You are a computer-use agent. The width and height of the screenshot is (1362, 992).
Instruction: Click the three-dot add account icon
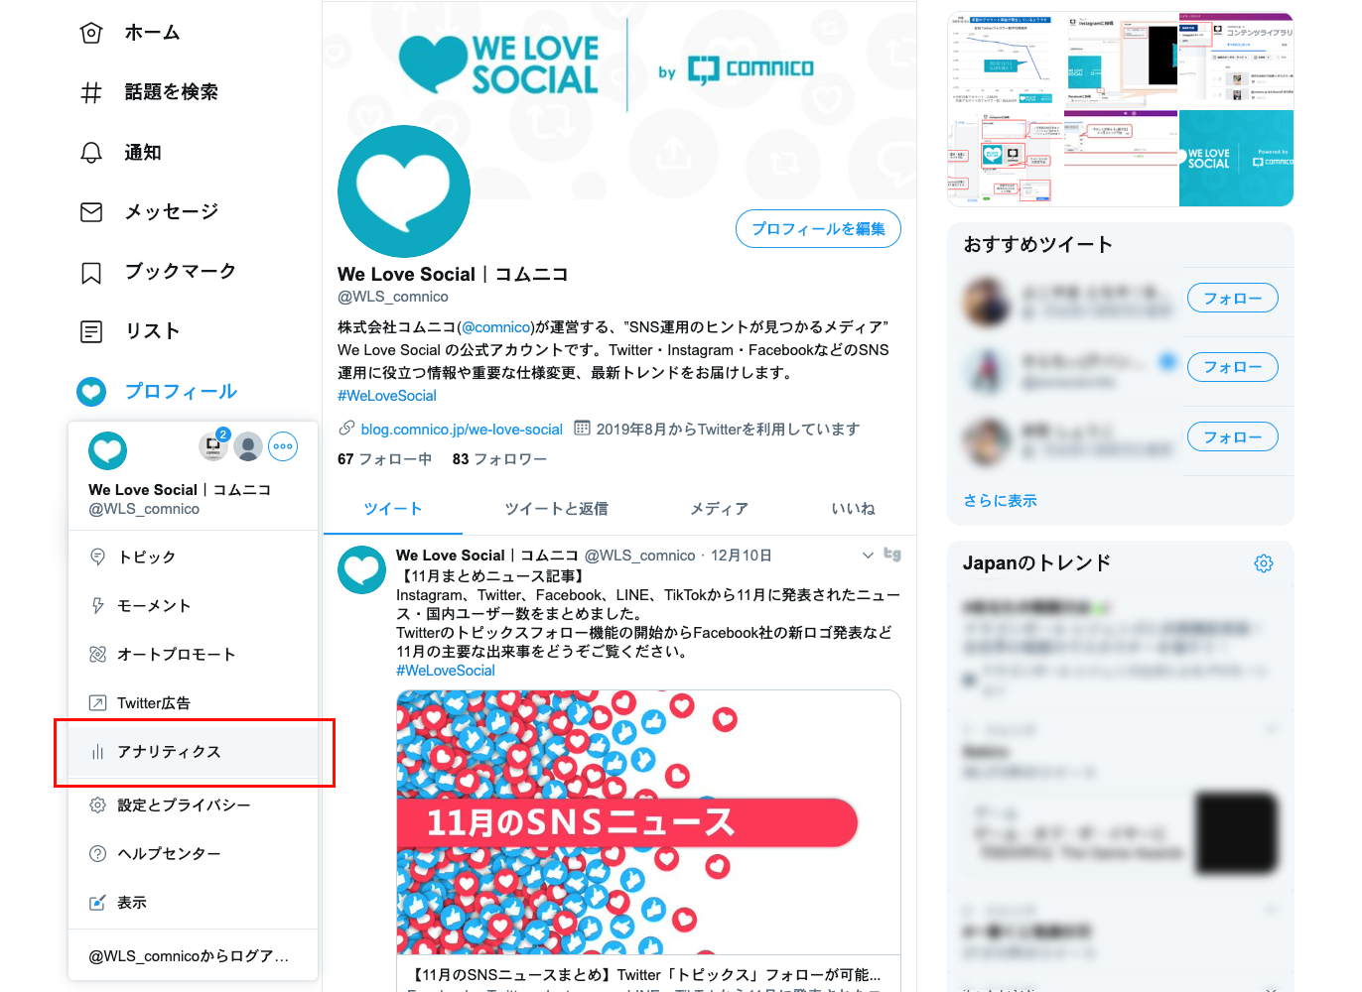tap(283, 446)
